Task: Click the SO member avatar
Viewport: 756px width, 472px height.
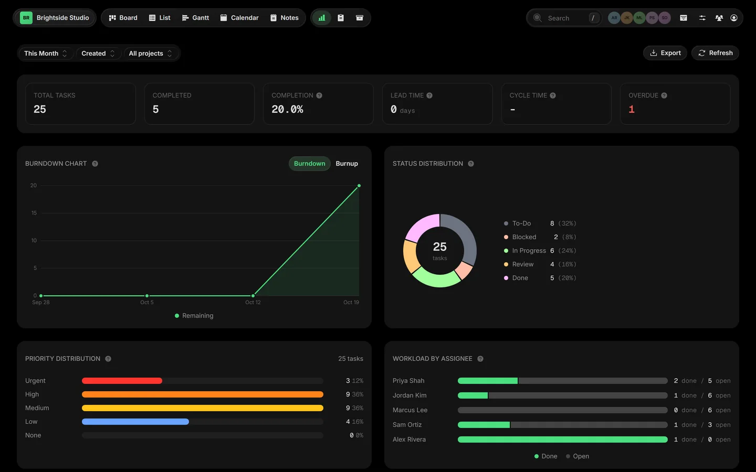Action: pos(665,18)
